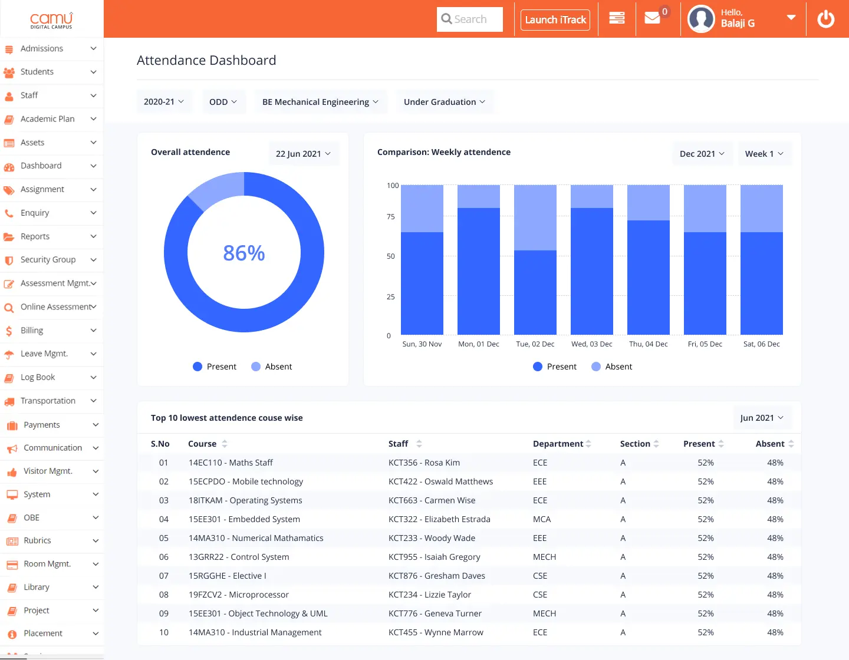Click the Camu Digital Campus logo
This screenshot has height=660, width=849.
(51, 20)
